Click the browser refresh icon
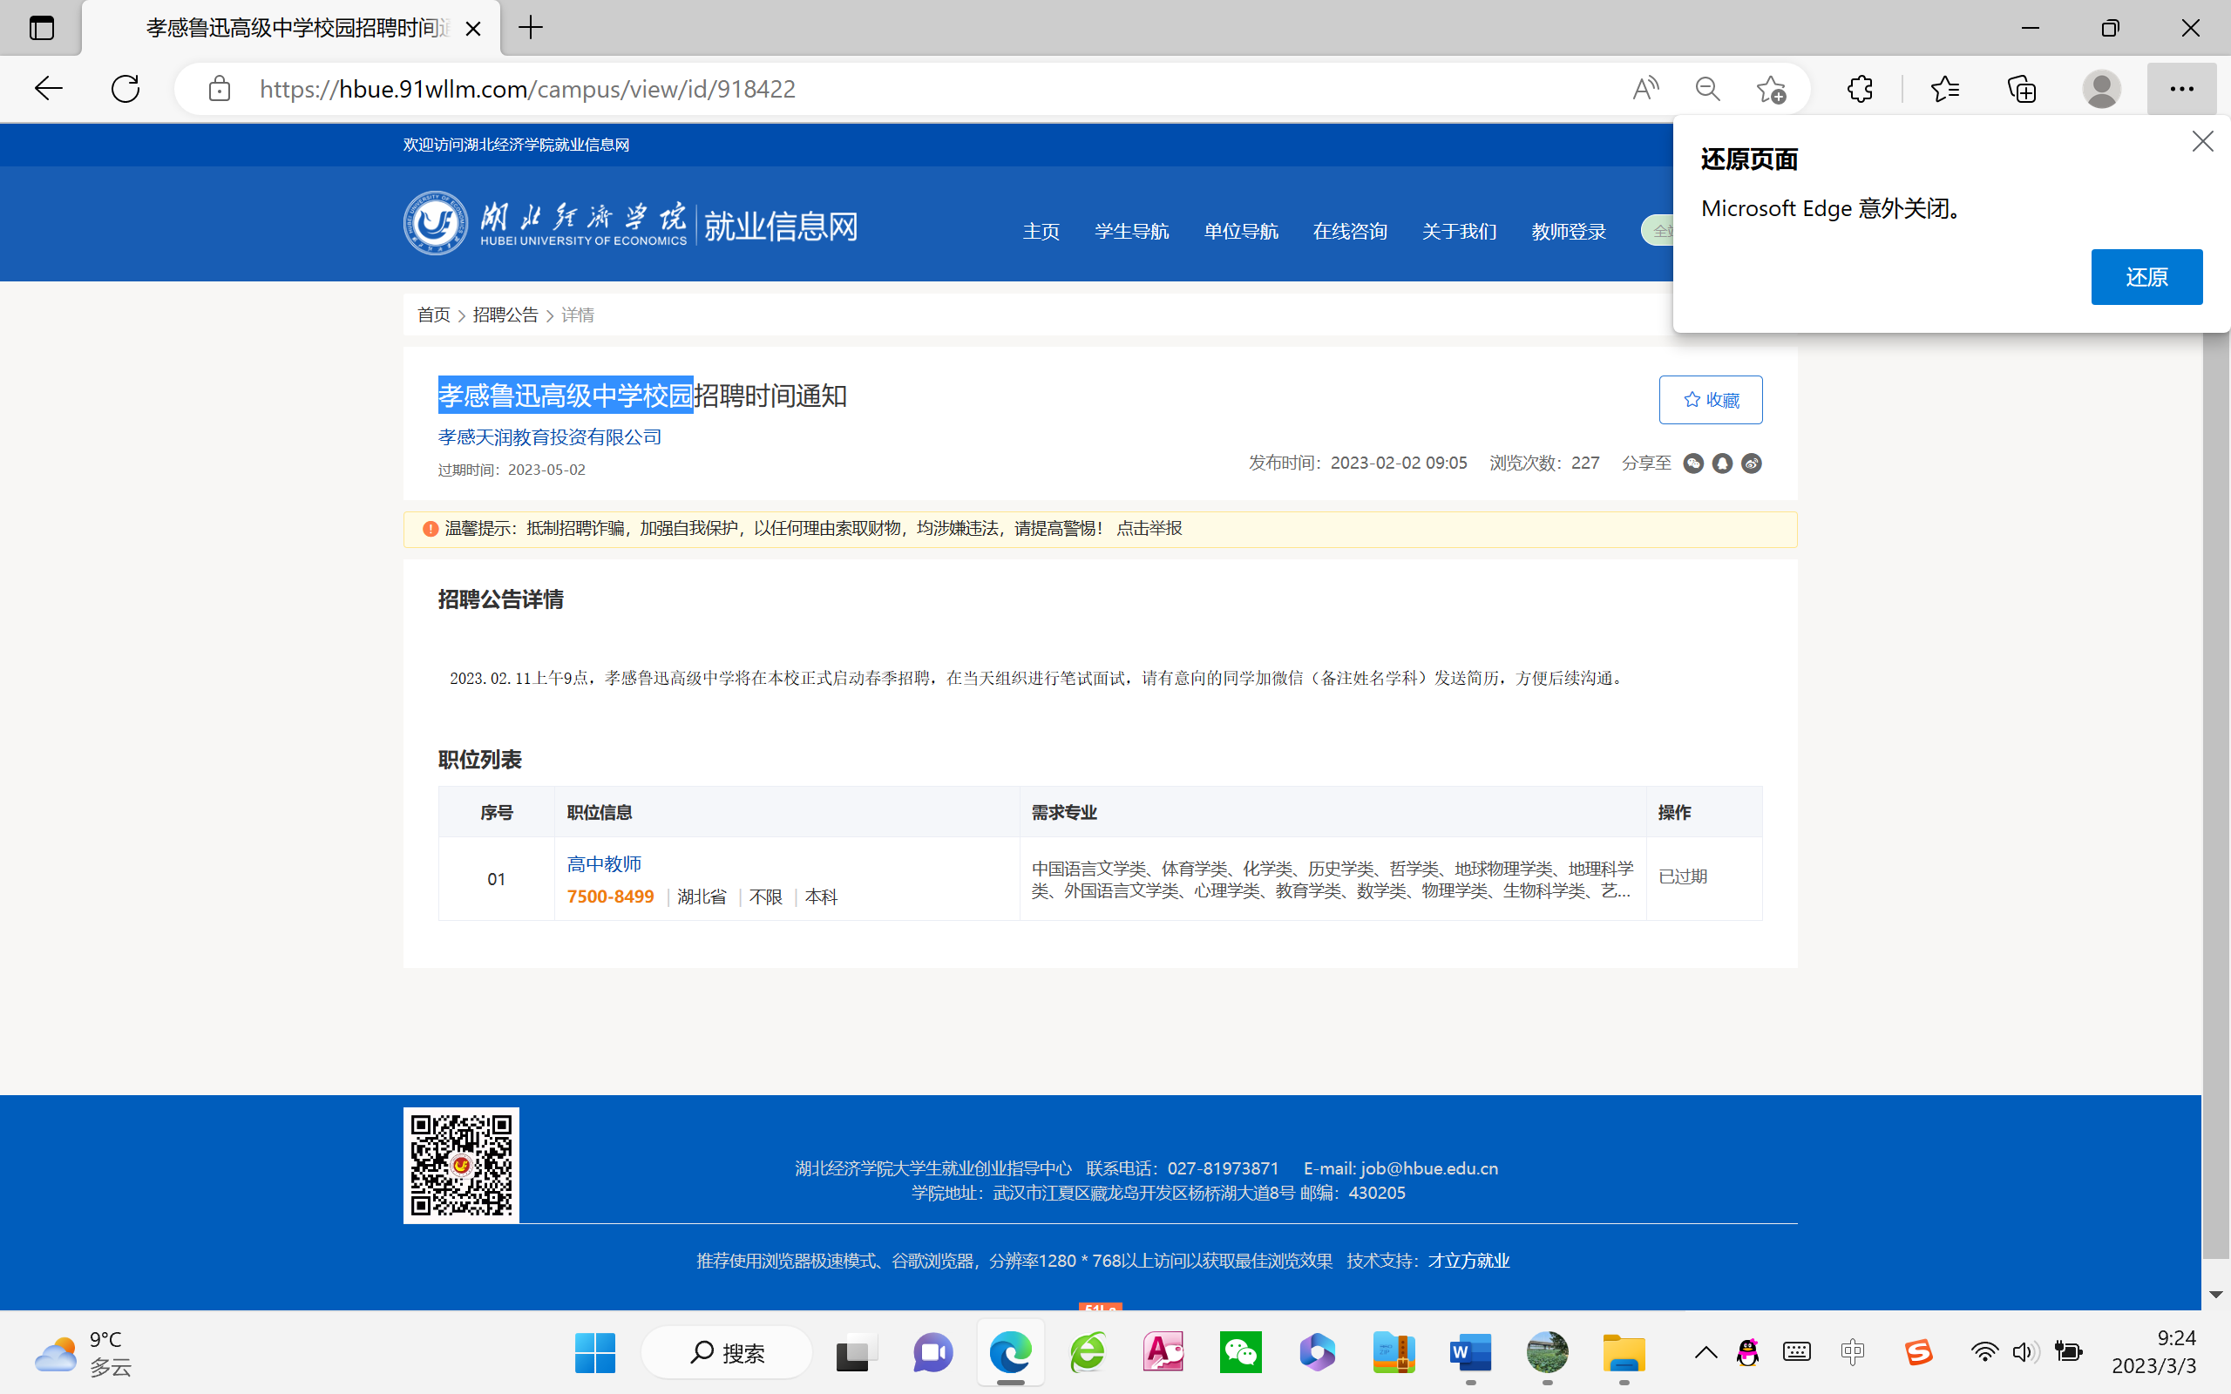Image resolution: width=2231 pixels, height=1394 pixels. [x=125, y=89]
